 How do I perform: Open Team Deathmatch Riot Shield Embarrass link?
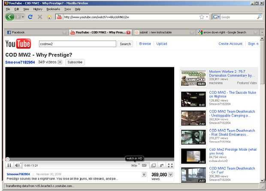[232, 132]
